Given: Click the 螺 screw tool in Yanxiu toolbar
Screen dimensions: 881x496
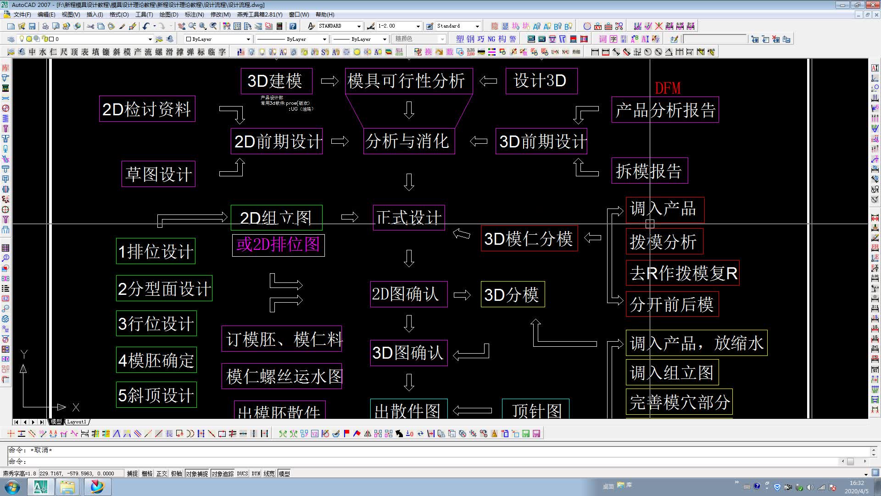Looking at the screenshot, I should (160, 52).
